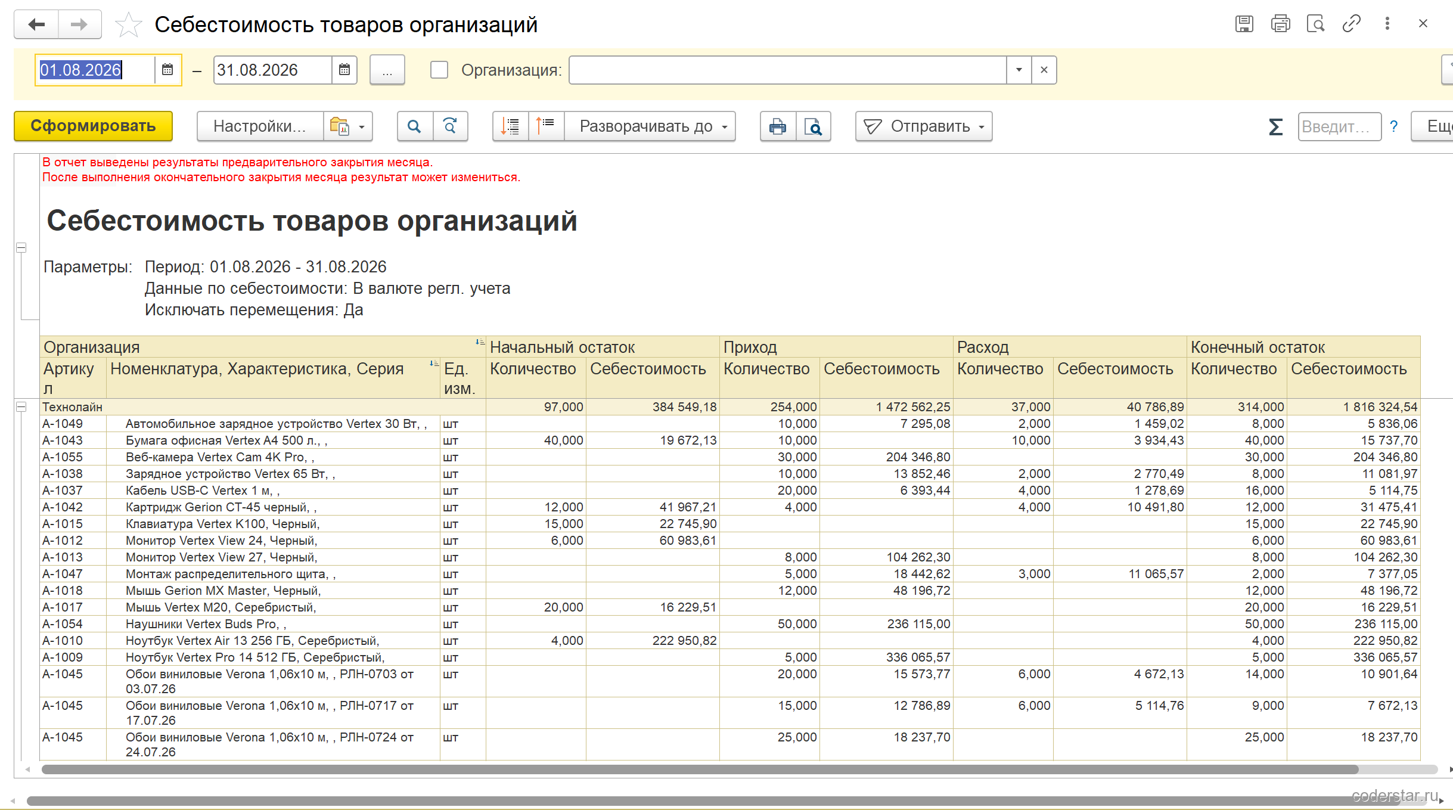
Task: Open calendar for the start date
Action: (x=167, y=70)
